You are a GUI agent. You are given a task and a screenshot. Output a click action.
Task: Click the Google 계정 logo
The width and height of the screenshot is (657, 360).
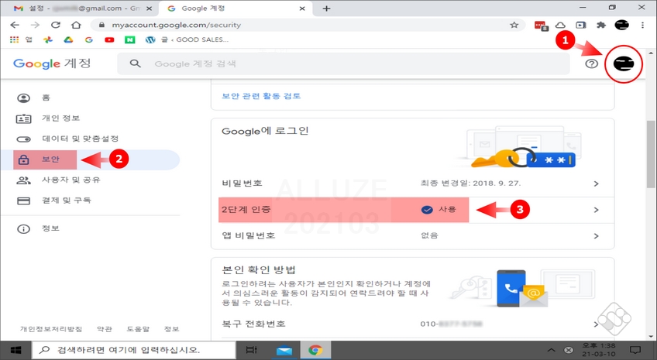[52, 63]
